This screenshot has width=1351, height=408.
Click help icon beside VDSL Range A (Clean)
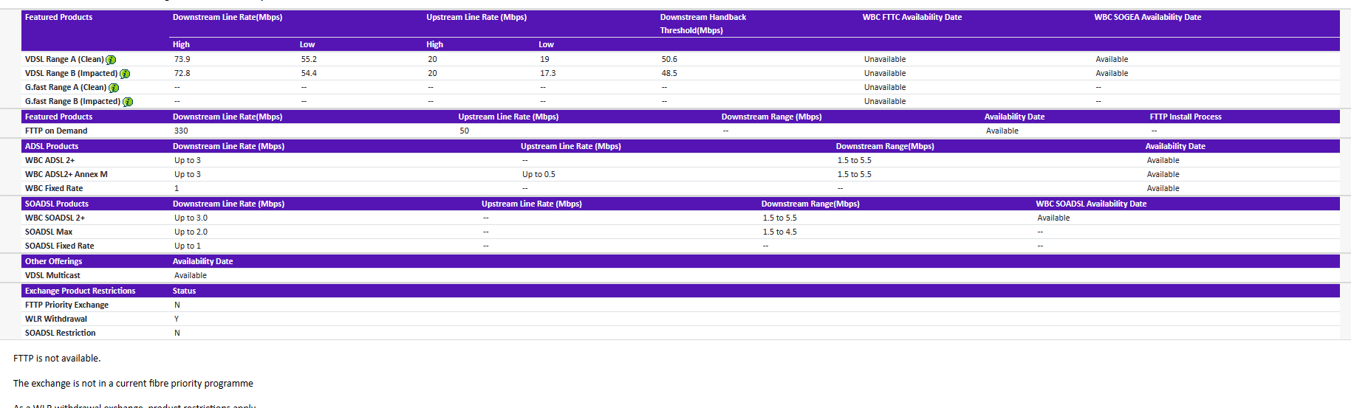(111, 60)
